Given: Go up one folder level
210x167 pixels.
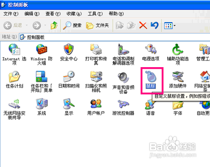Looking at the screenshot, I should [x=54, y=26].
